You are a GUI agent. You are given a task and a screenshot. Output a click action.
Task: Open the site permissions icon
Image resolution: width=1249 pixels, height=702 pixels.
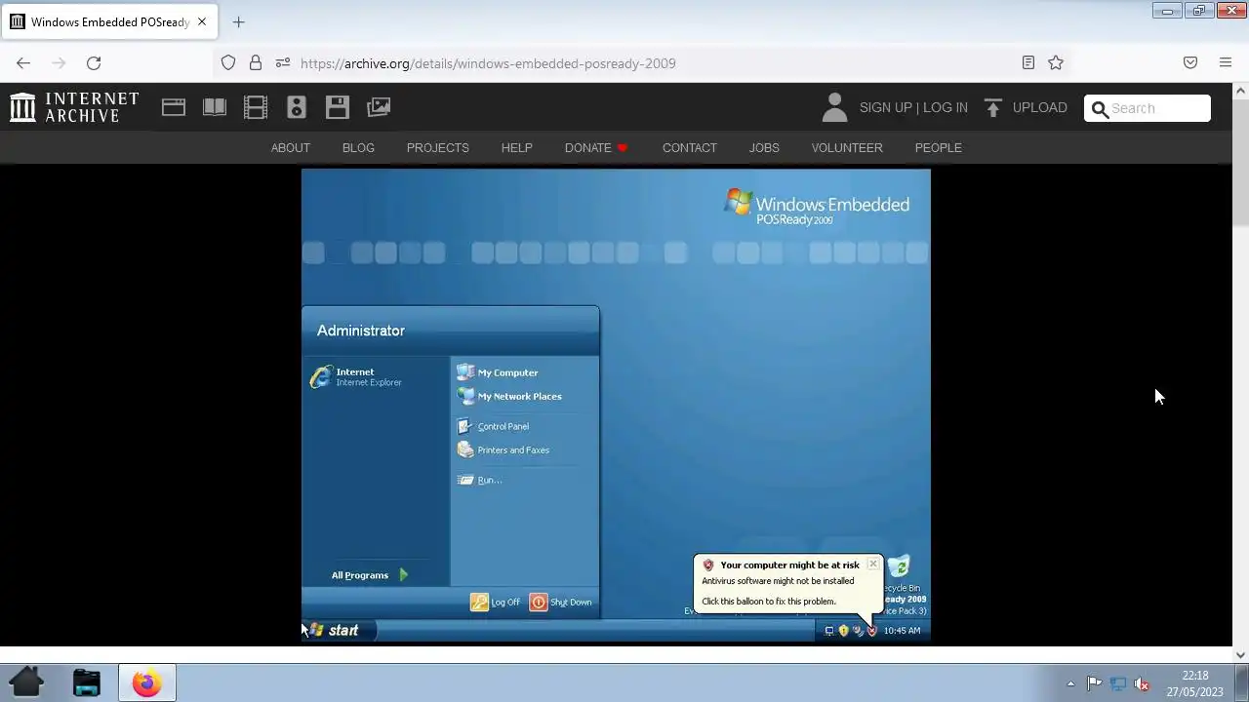pyautogui.click(x=283, y=62)
